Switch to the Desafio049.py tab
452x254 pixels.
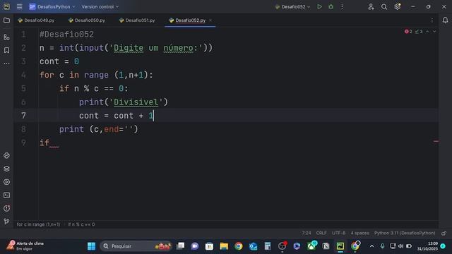tap(36, 20)
